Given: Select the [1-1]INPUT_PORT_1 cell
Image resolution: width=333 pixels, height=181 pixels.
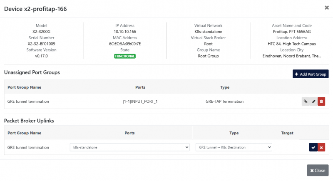Looking at the screenshot, I should (140, 101).
